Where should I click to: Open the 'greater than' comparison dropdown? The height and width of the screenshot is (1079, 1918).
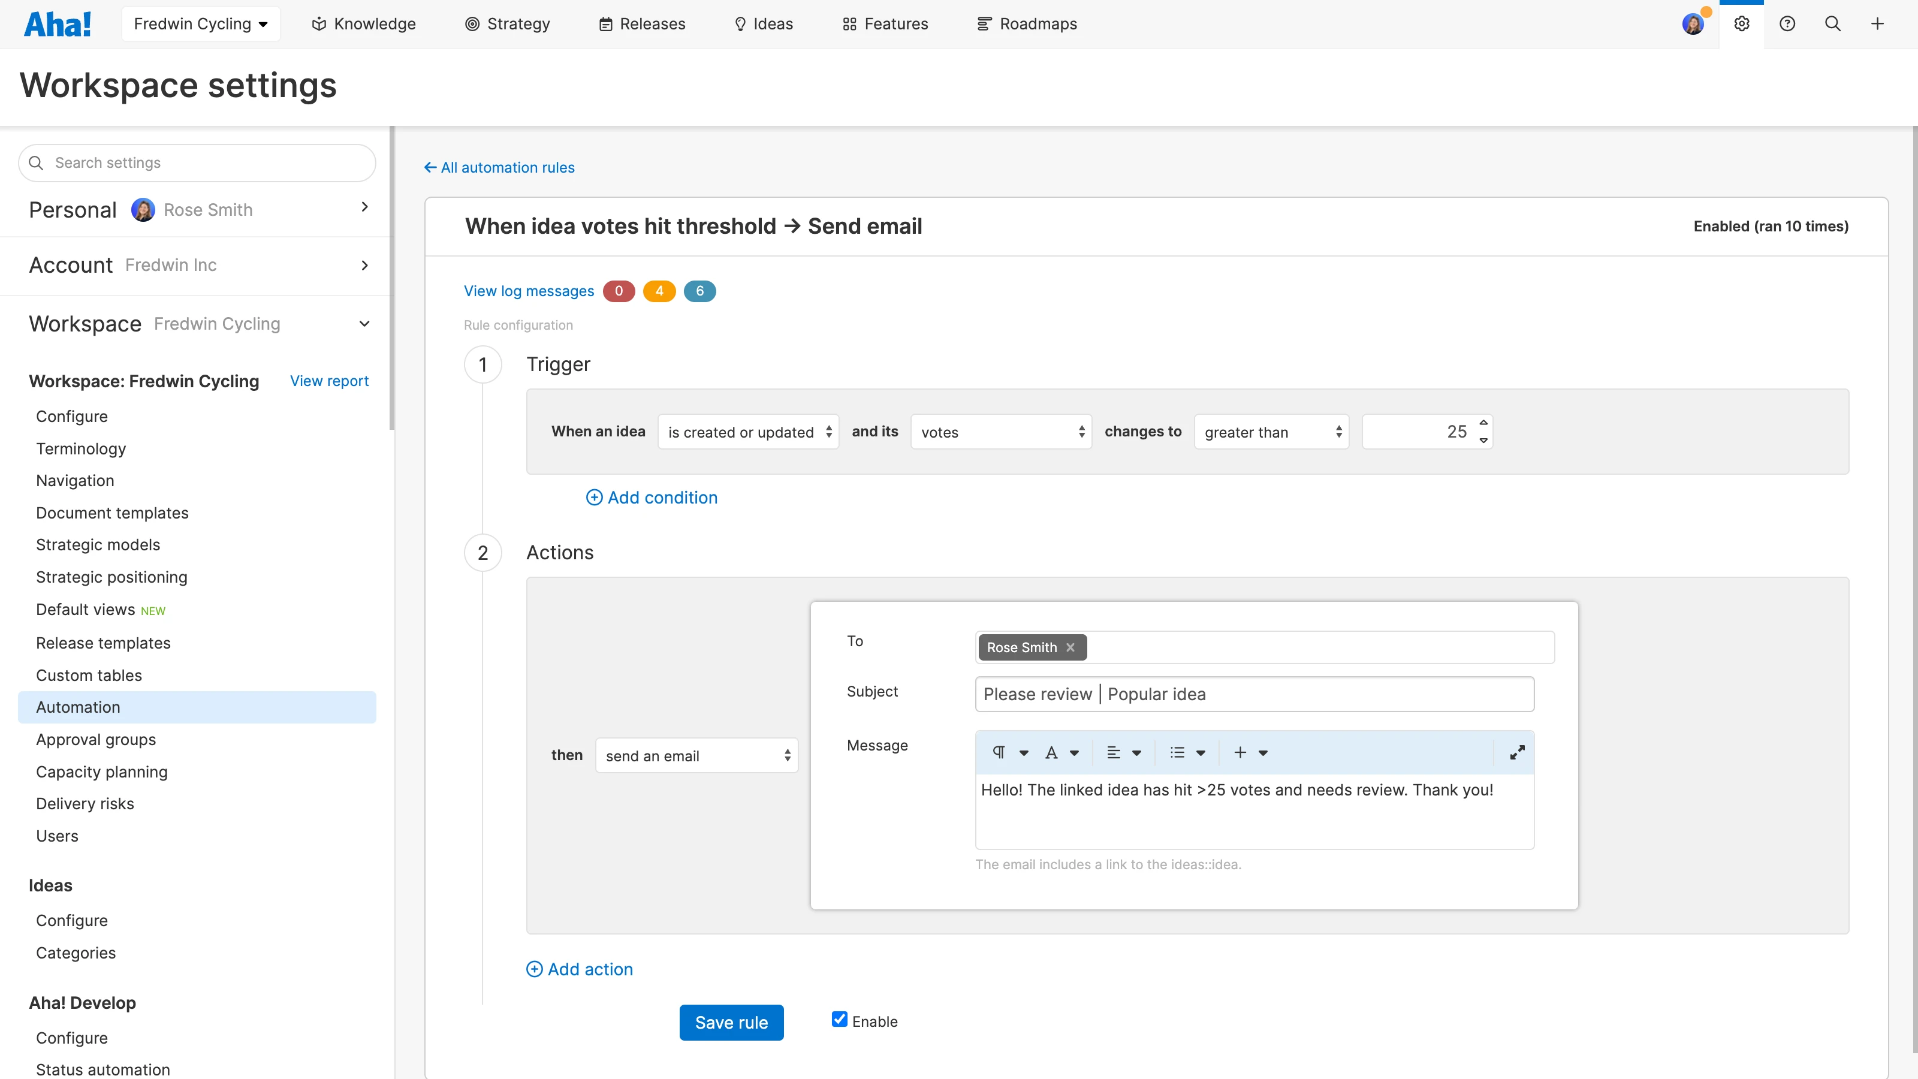pos(1270,431)
